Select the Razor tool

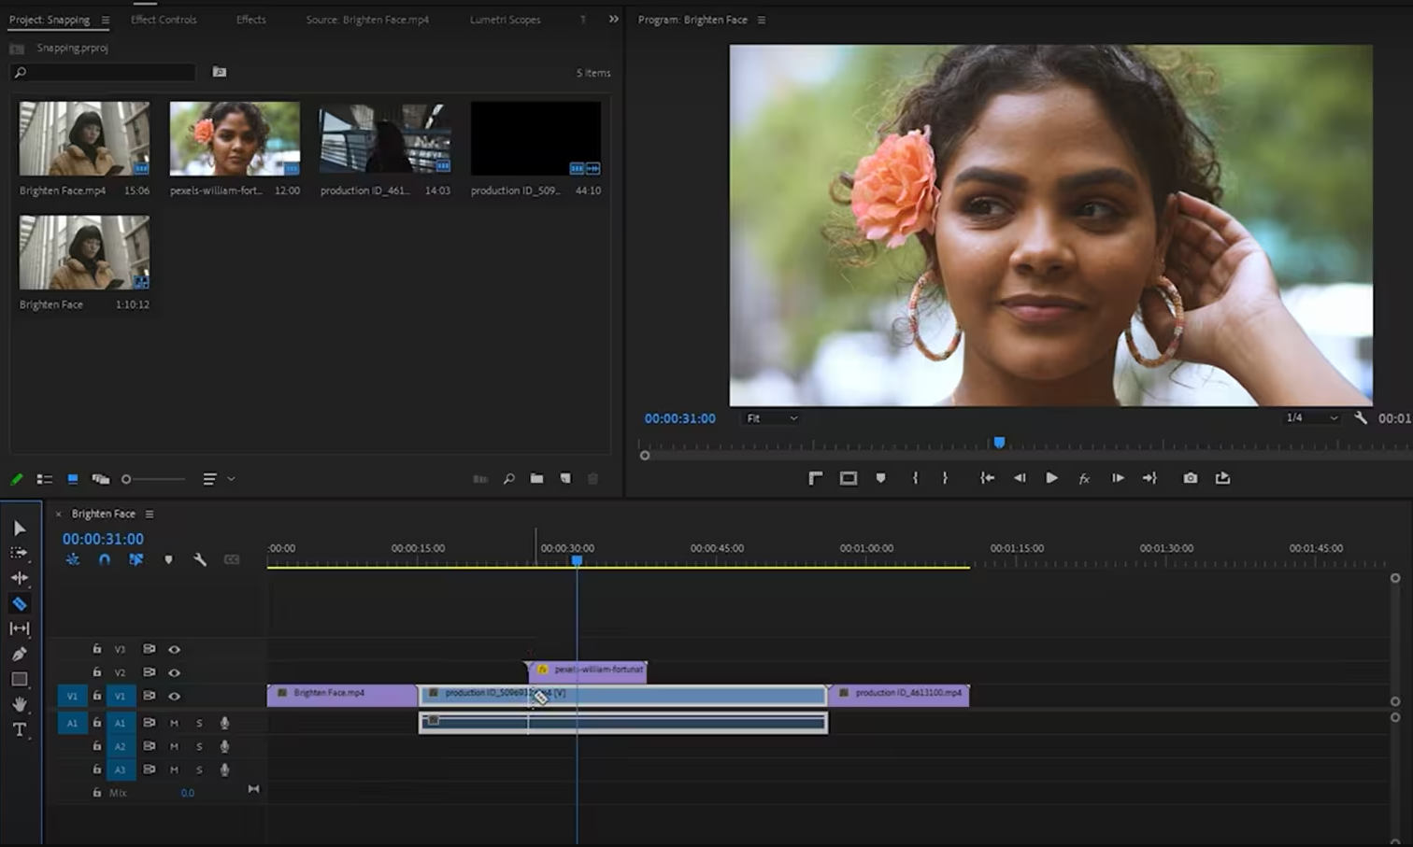pos(20,603)
